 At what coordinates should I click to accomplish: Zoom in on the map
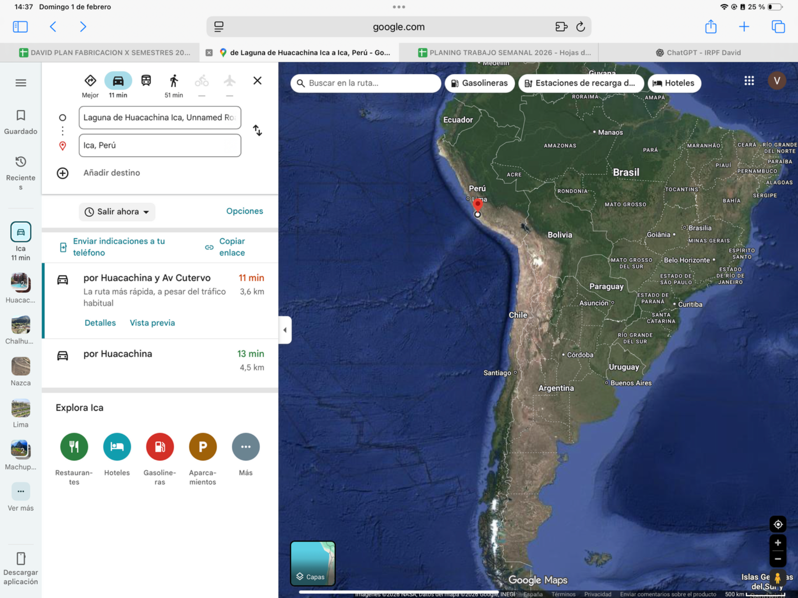pyautogui.click(x=778, y=543)
